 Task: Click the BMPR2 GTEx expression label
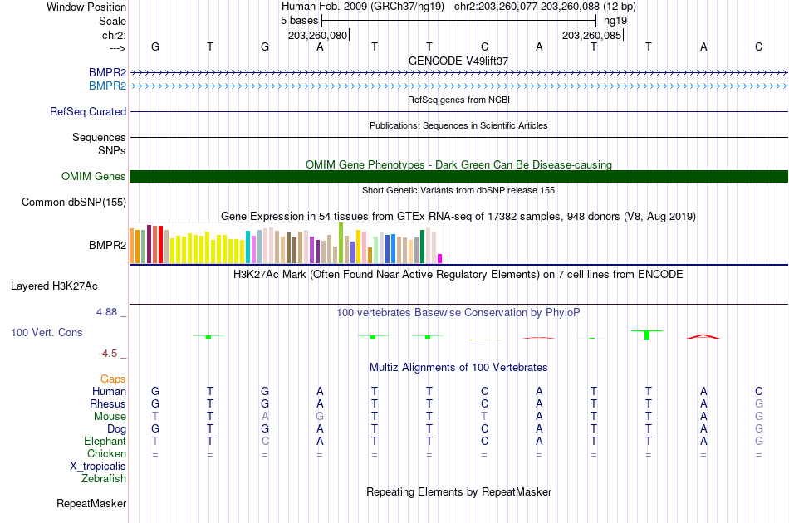click(x=107, y=246)
